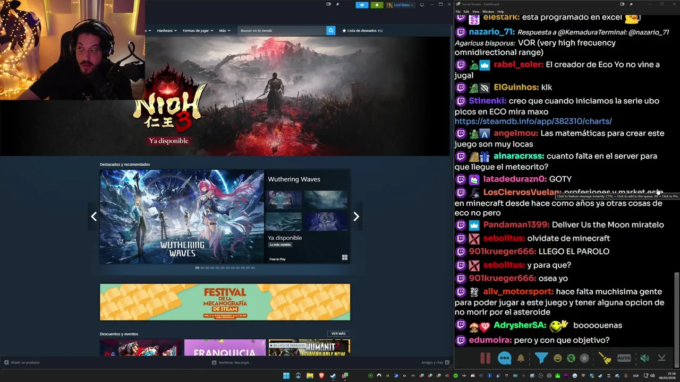680x382 pixels.
Task: Select first carousel pagination dot
Action: [197, 268]
